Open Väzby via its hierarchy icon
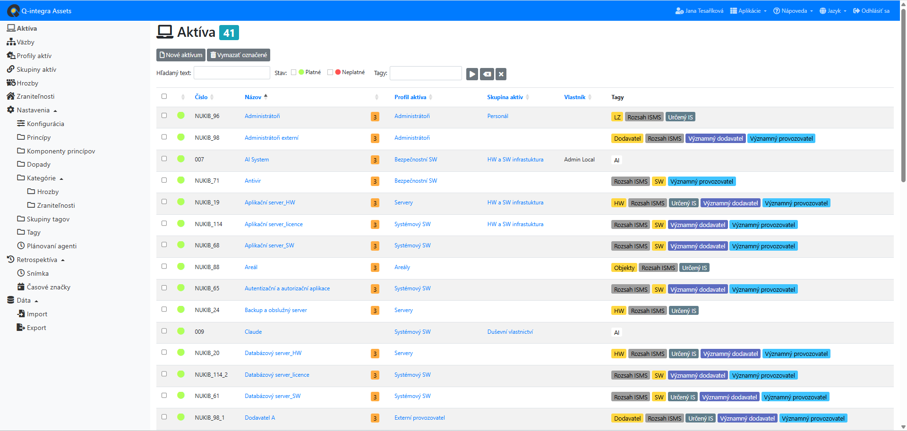 (11, 42)
